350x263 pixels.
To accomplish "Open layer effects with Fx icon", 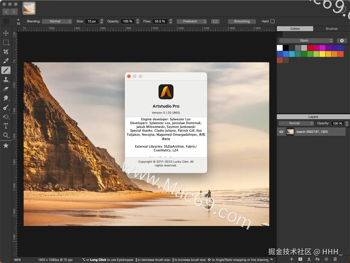I will (x=317, y=259).
